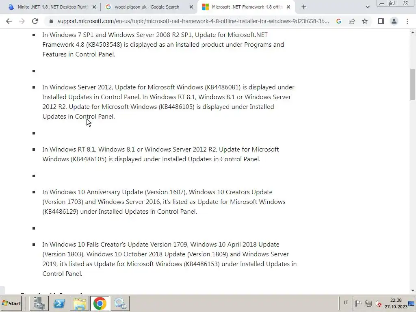Click the text '(KB4486153)'
The width and height of the screenshot is (416, 312).
(x=201, y=264)
